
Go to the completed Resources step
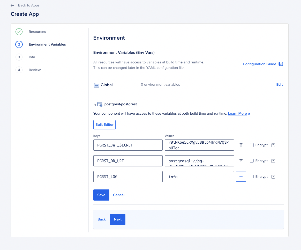[37, 32]
